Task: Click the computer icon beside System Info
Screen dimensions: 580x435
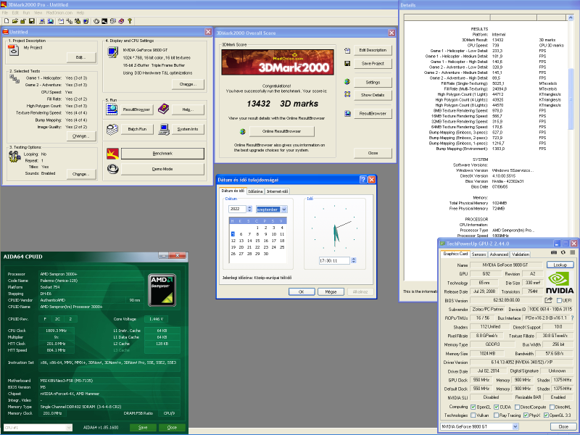Action: pos(164,129)
